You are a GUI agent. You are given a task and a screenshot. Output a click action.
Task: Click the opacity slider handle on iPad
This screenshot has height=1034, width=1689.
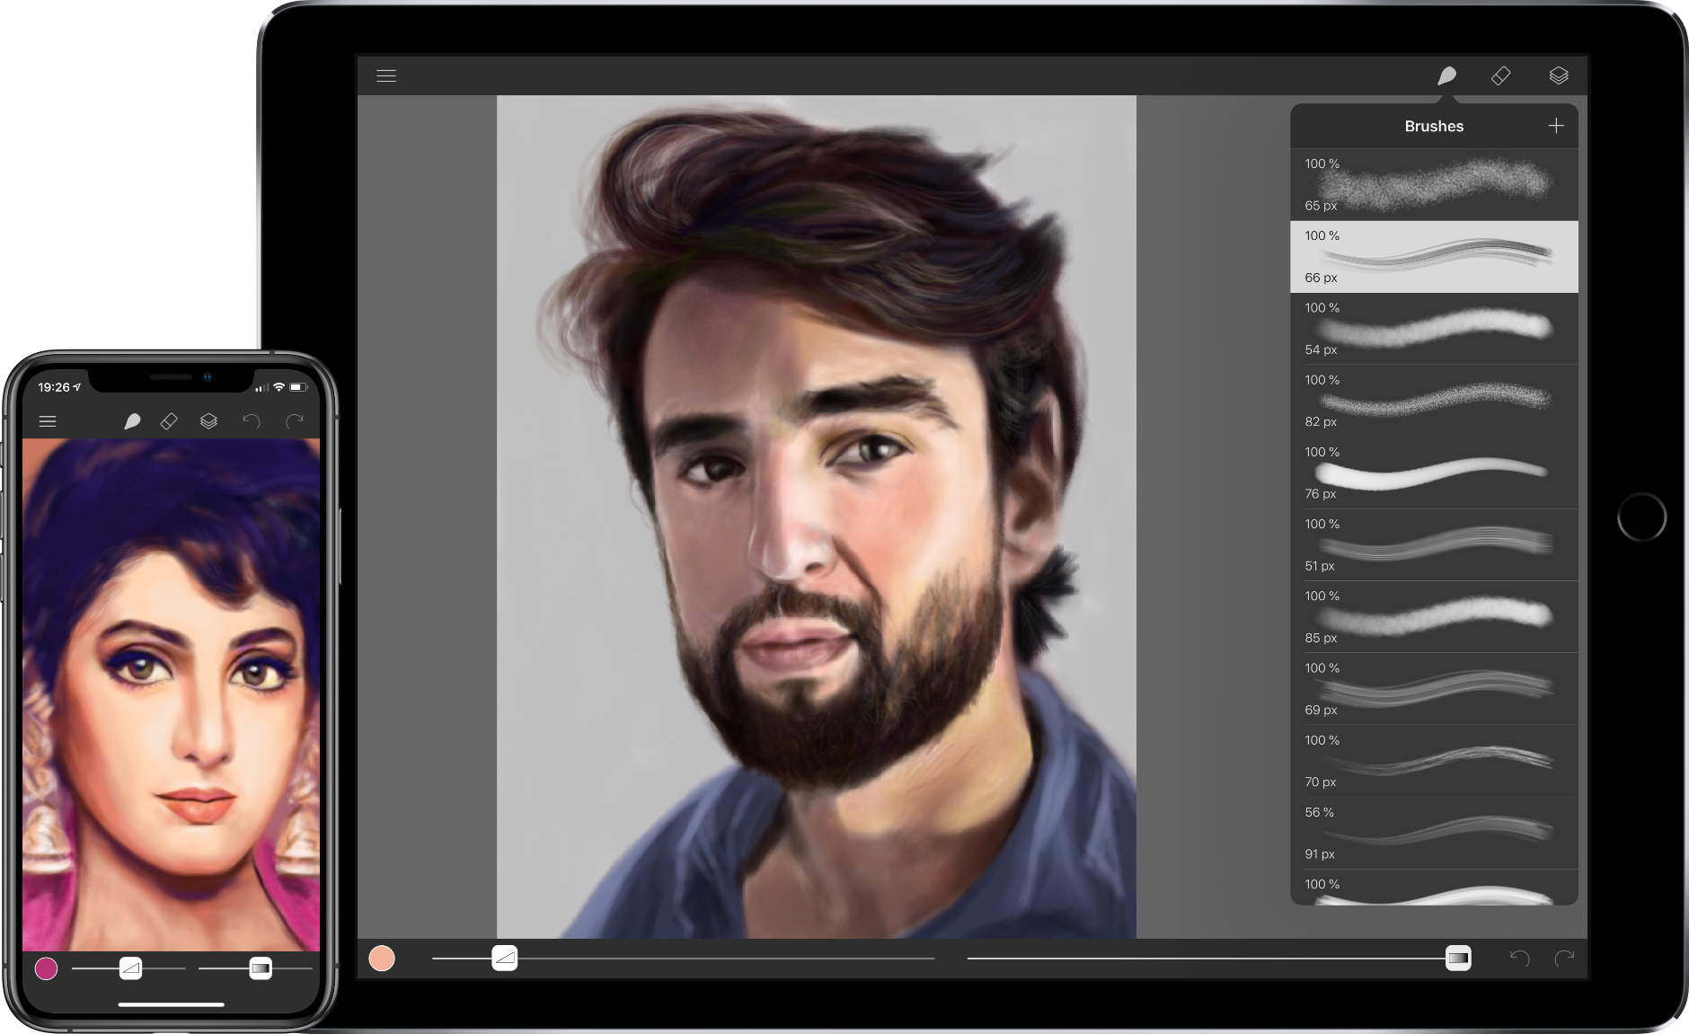1458,959
